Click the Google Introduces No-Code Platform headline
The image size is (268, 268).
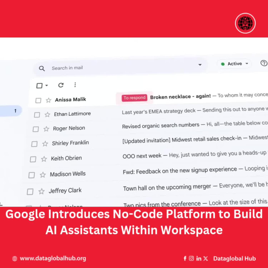coord(134,222)
